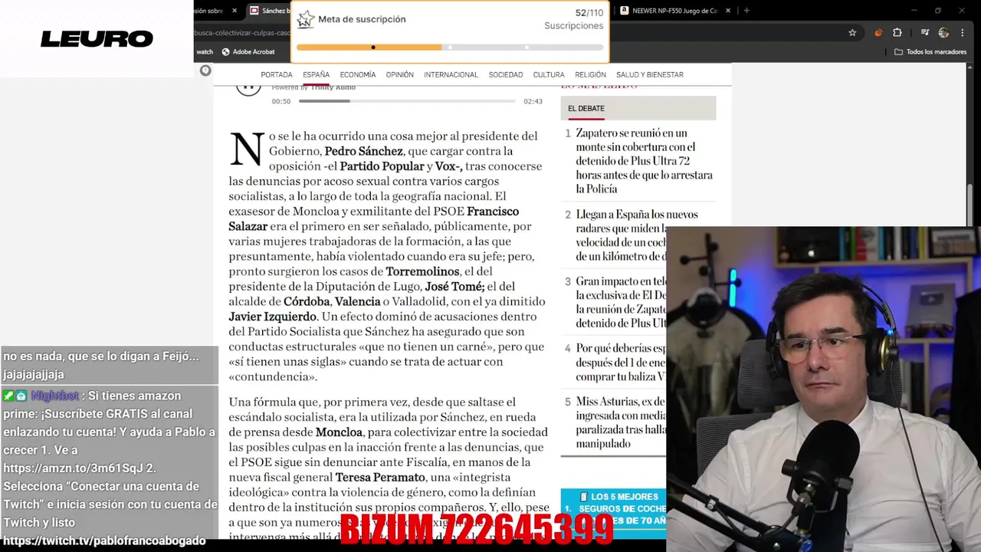Click the bold word 'Torremolinos'
The image size is (981, 552).
[x=422, y=271]
